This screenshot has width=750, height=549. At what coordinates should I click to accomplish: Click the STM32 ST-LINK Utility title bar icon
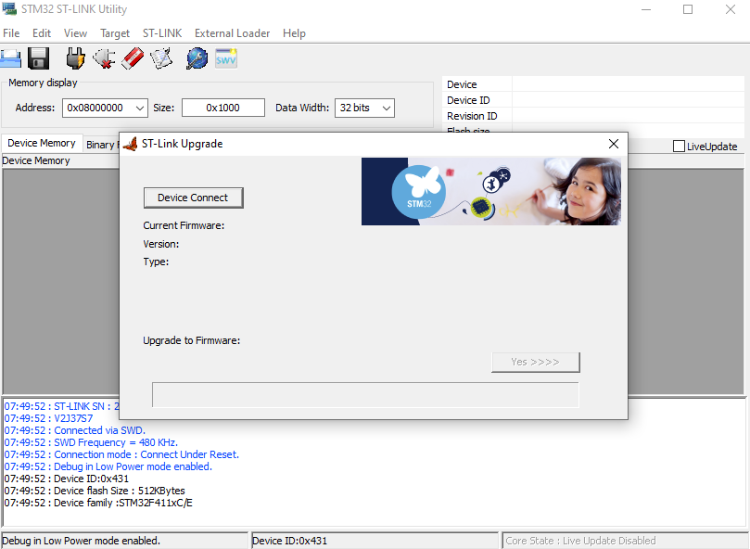(x=9, y=8)
